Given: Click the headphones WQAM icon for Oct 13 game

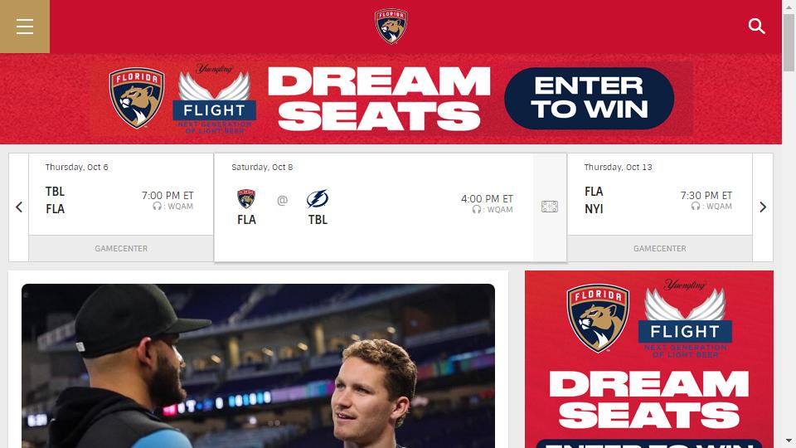Looking at the screenshot, I should click(x=696, y=207).
